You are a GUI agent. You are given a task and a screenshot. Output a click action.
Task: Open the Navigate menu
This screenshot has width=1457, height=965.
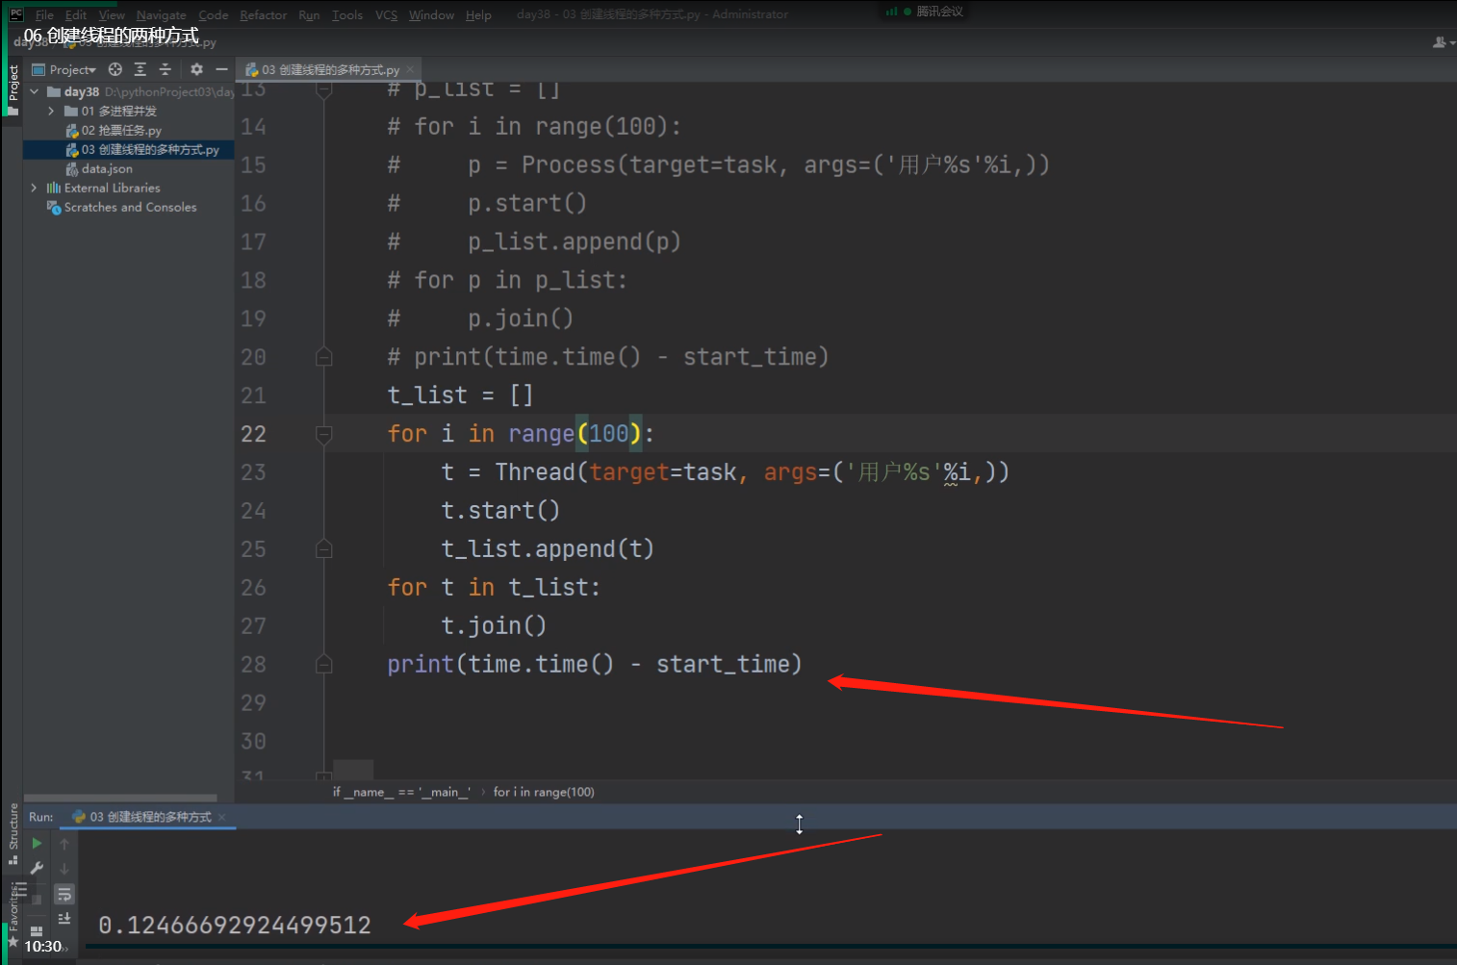pyautogui.click(x=162, y=15)
